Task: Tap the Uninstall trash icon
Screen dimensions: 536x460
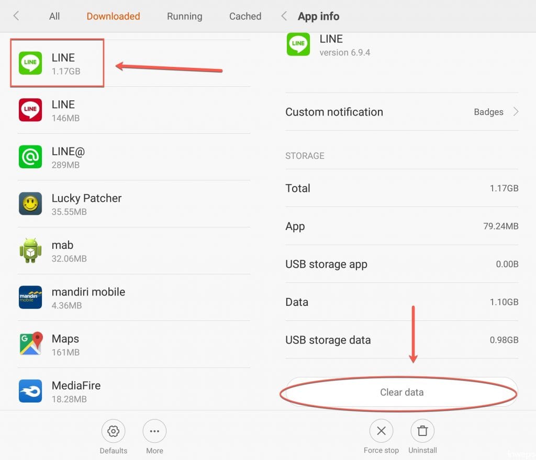Action: tap(422, 431)
